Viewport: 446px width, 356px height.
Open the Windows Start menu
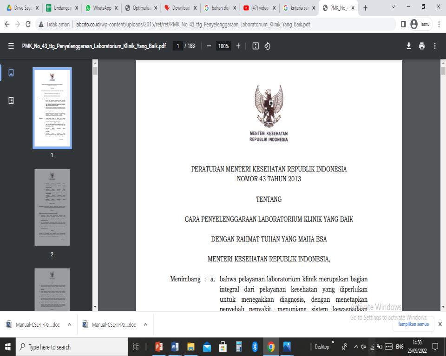click(8, 347)
